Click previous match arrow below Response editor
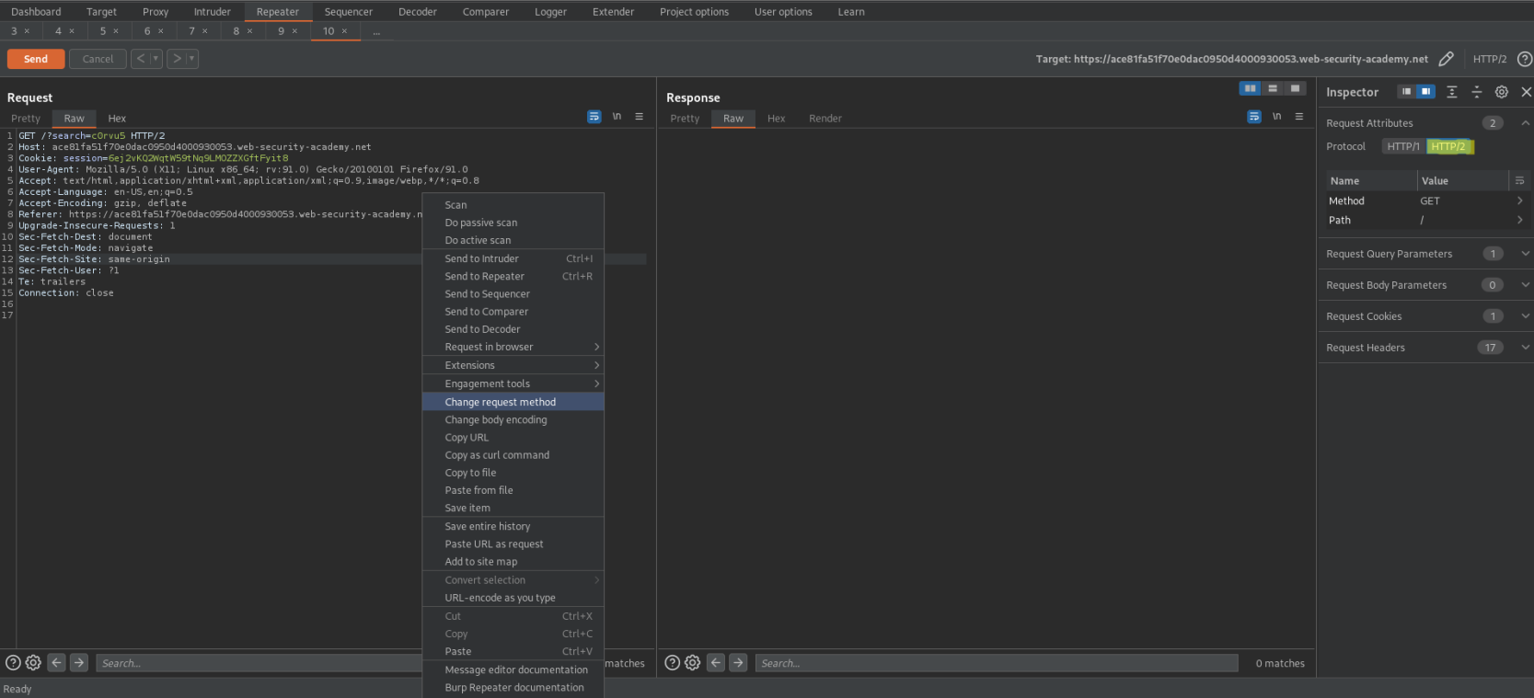 [716, 662]
